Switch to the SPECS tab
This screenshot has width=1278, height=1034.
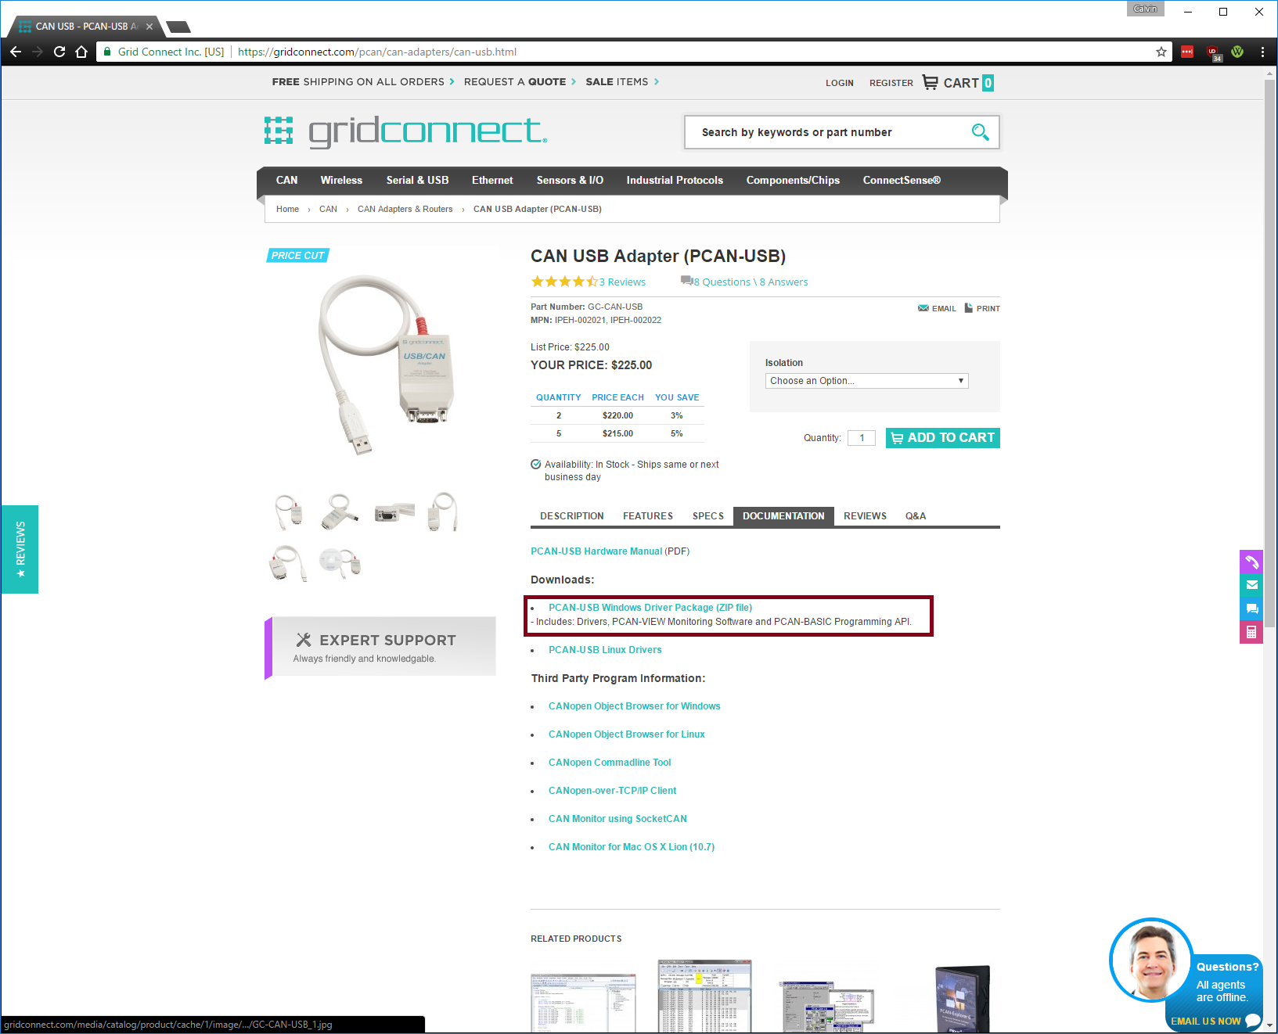pos(707,516)
